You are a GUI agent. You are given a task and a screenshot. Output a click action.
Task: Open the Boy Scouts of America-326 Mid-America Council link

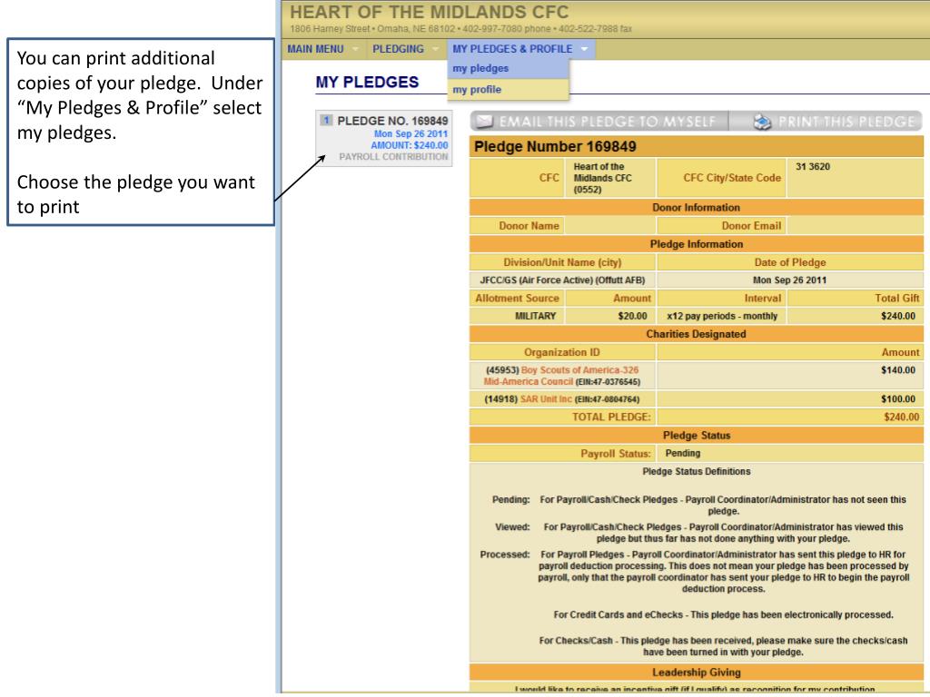(x=561, y=376)
